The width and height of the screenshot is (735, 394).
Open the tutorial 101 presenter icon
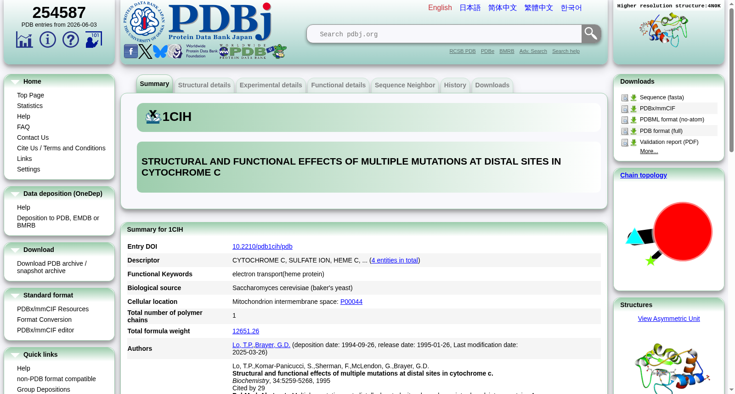94,40
